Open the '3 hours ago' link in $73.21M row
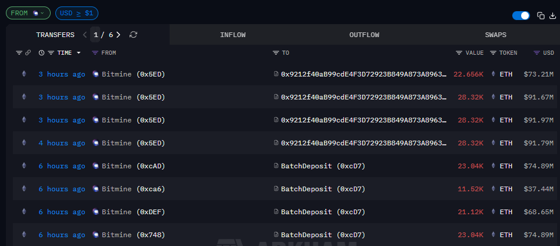Screen dimensions: 560x246 point(62,74)
